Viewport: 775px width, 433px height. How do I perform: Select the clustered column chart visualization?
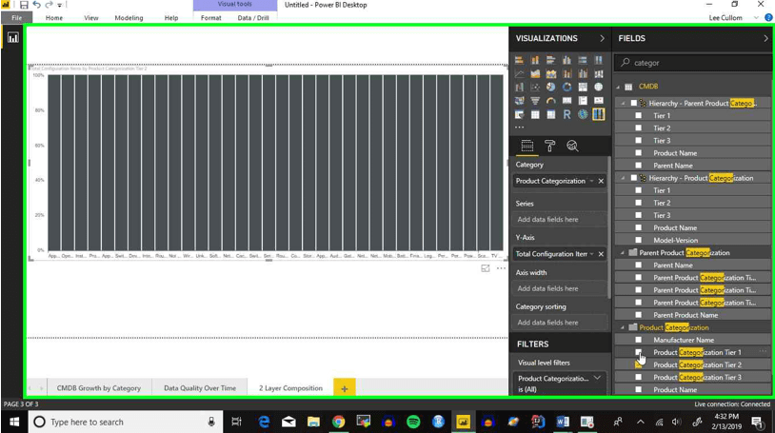coord(566,60)
